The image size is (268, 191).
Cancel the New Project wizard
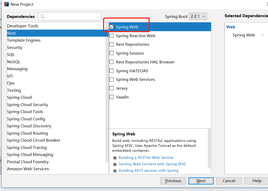coord(229,181)
